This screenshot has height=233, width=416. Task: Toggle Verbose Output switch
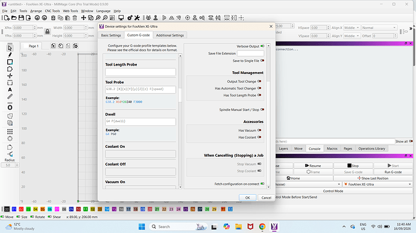point(262,46)
